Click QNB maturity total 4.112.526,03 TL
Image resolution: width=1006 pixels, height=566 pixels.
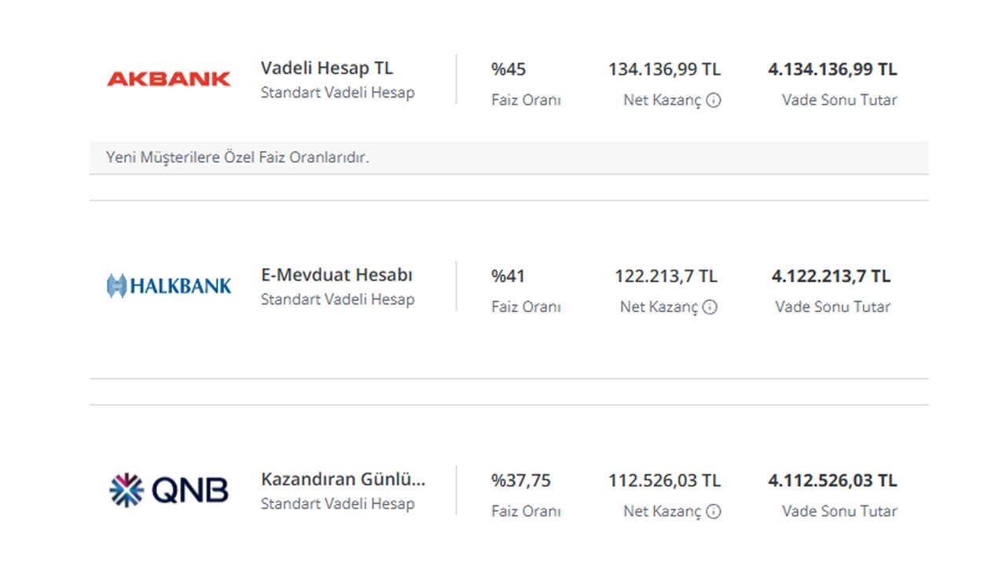click(832, 480)
